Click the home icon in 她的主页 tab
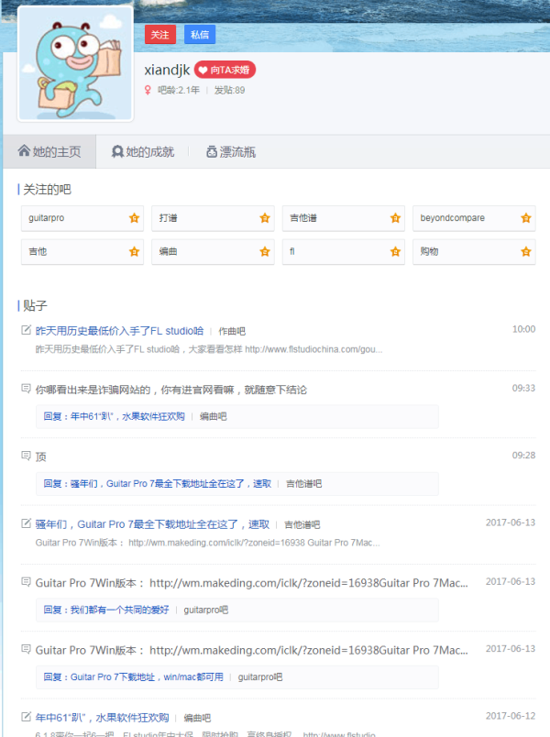Image resolution: width=550 pixels, height=737 pixels. pos(24,151)
